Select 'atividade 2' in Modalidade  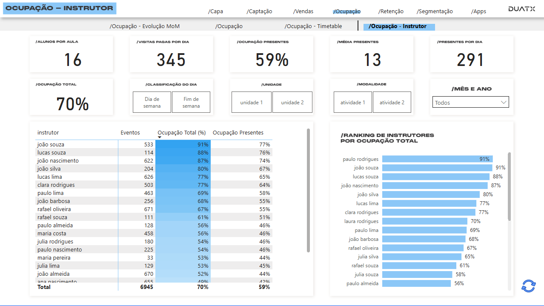click(x=392, y=102)
